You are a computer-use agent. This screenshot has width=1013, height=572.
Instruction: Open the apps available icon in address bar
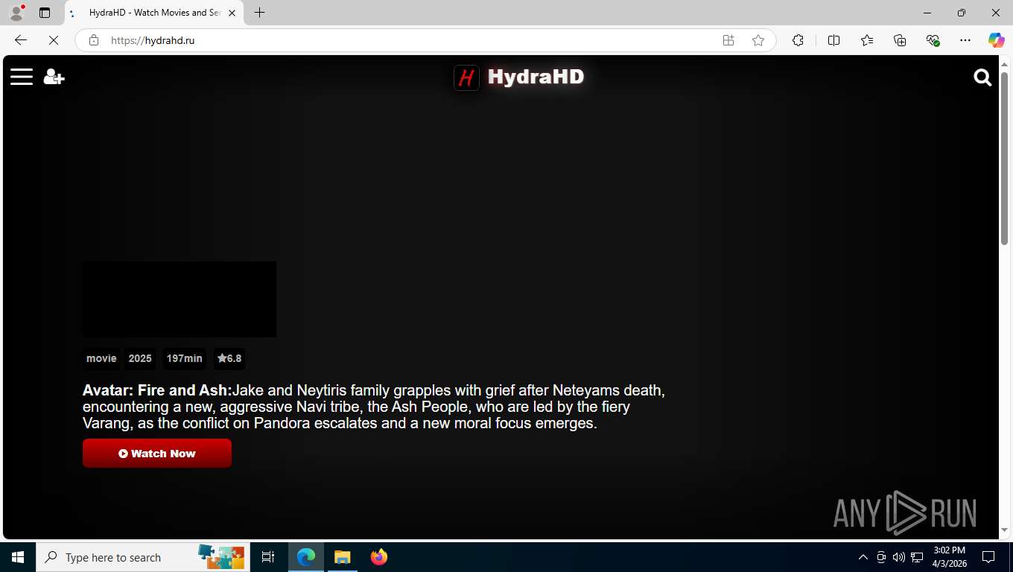[x=728, y=40]
